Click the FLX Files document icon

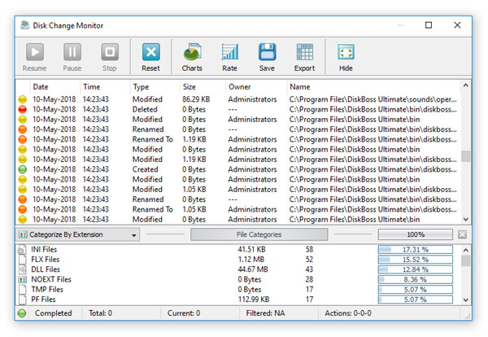[23, 260]
